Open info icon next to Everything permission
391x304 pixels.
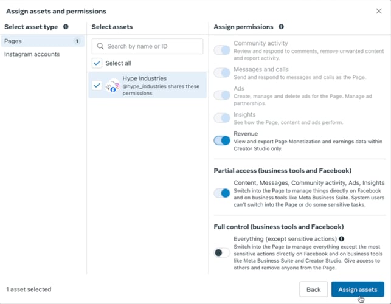click(342, 239)
